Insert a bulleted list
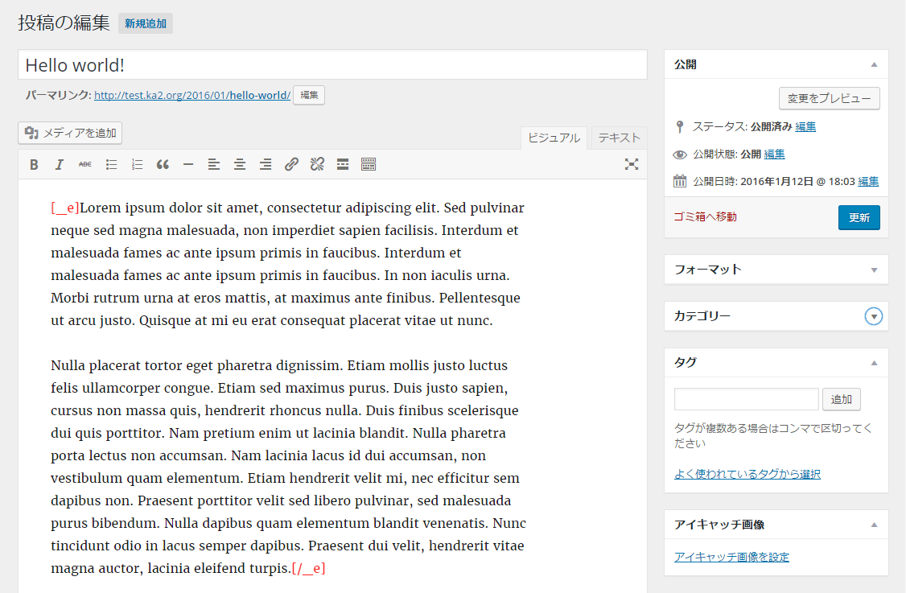Screen dimensions: 906x593 tap(111, 165)
